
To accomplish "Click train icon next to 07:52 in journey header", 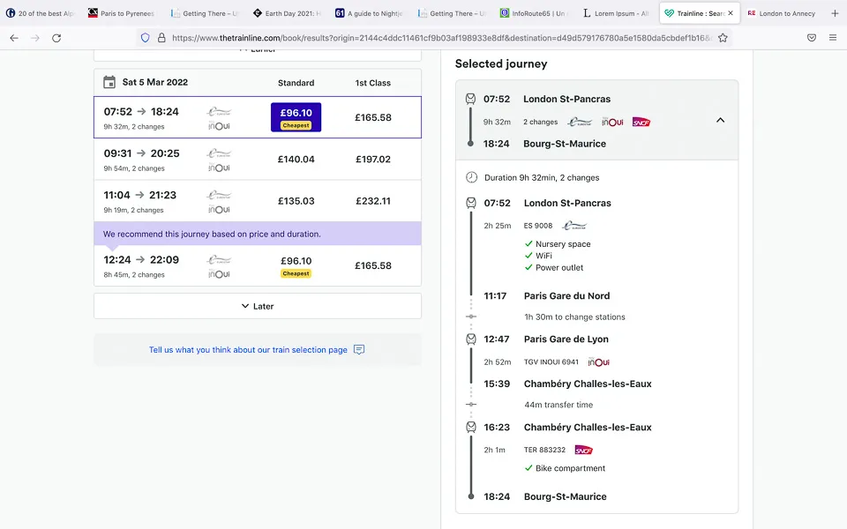I will 470,99.
